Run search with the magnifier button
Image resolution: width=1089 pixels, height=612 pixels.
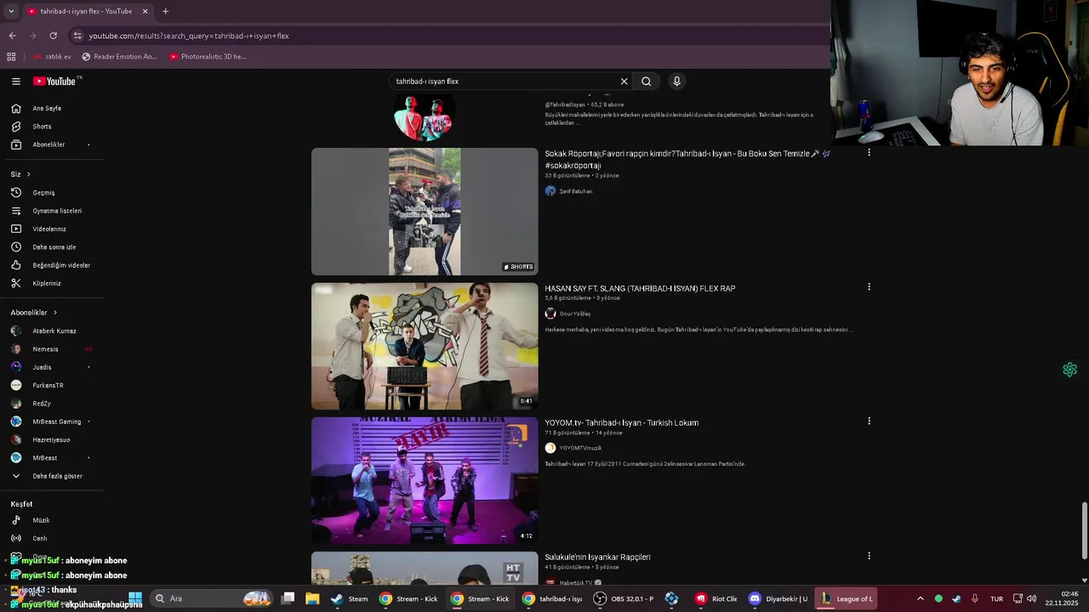pyautogui.click(x=647, y=82)
